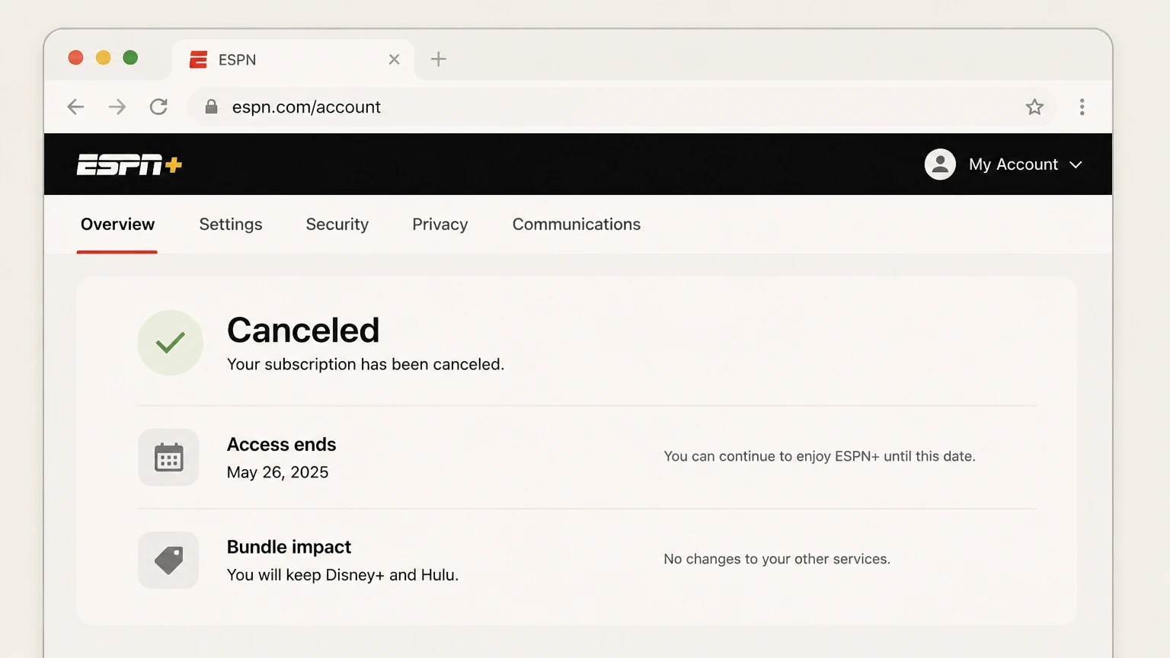Click the Canceled heading
Screen dimensions: 1170x658
click(x=303, y=331)
